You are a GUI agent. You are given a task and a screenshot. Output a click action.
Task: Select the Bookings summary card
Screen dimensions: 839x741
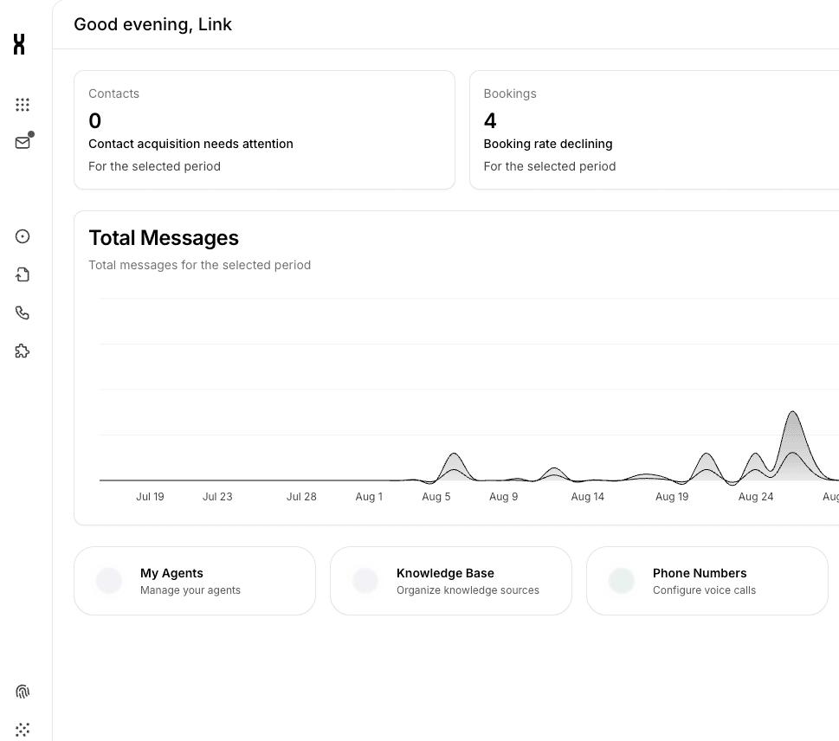pos(654,130)
